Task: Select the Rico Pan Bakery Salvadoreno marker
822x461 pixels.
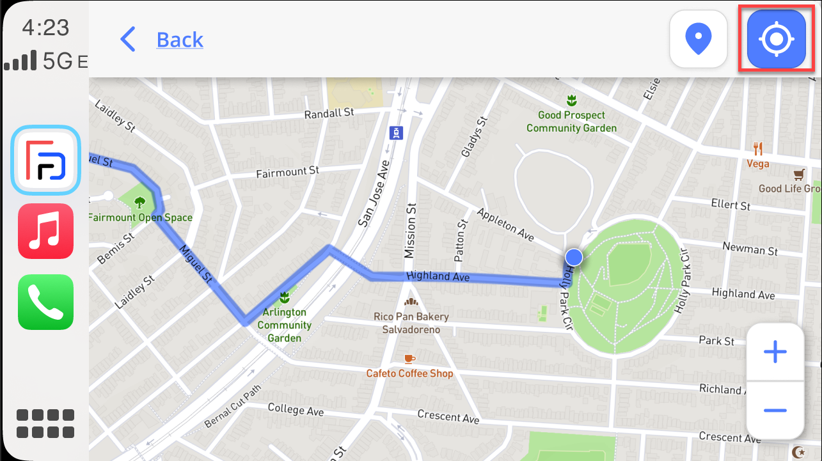Action: 411,302
